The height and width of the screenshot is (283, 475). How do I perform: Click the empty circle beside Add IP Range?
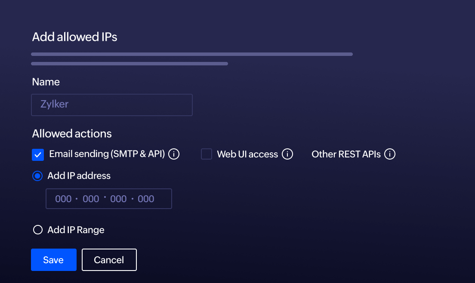click(37, 230)
